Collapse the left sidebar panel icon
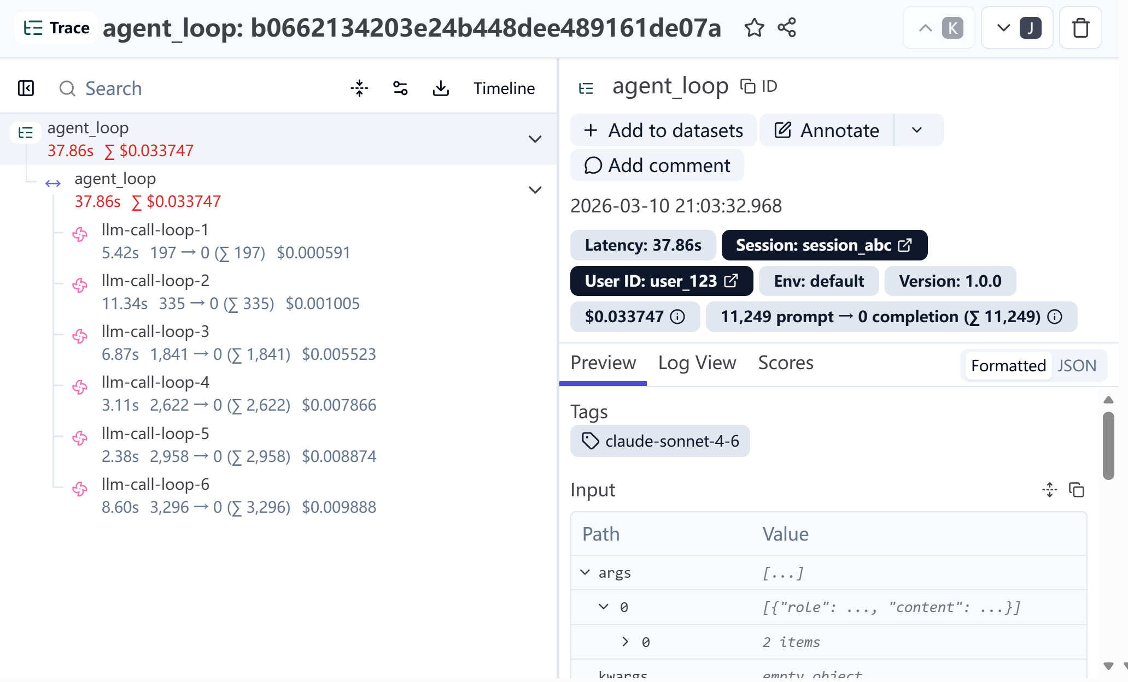Screen dimensions: 1128x682 click(x=26, y=88)
